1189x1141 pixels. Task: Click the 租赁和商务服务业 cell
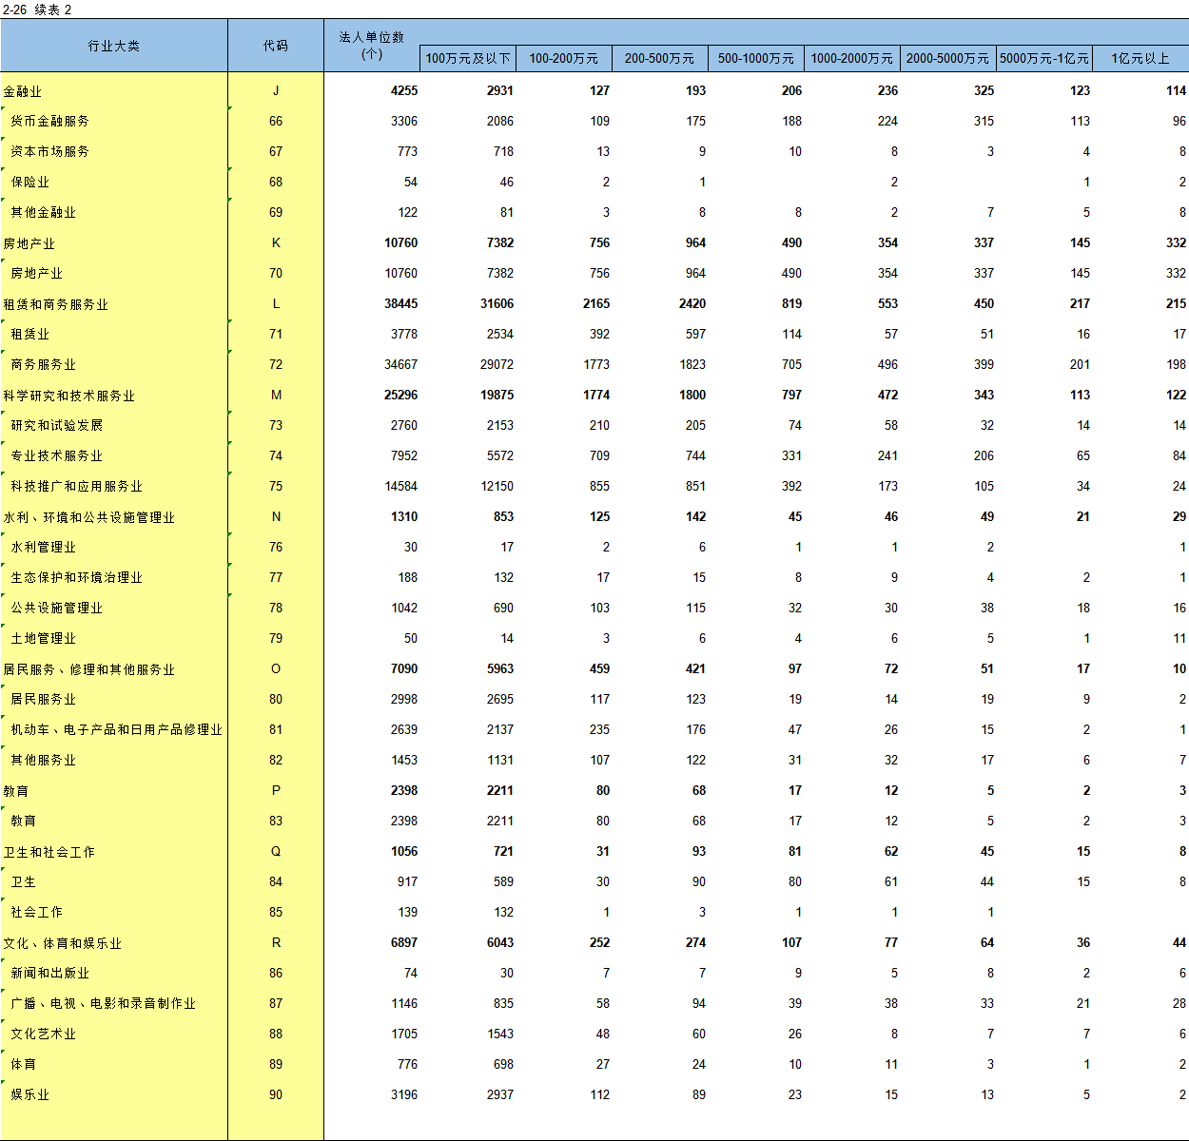click(56, 304)
